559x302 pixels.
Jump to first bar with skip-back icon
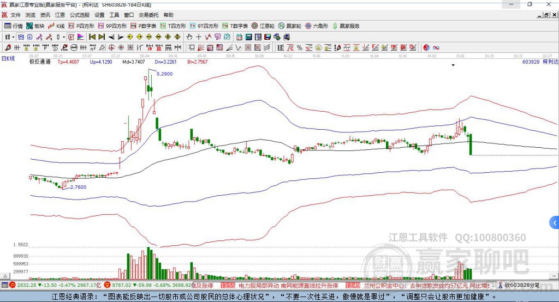pyautogui.click(x=92, y=37)
